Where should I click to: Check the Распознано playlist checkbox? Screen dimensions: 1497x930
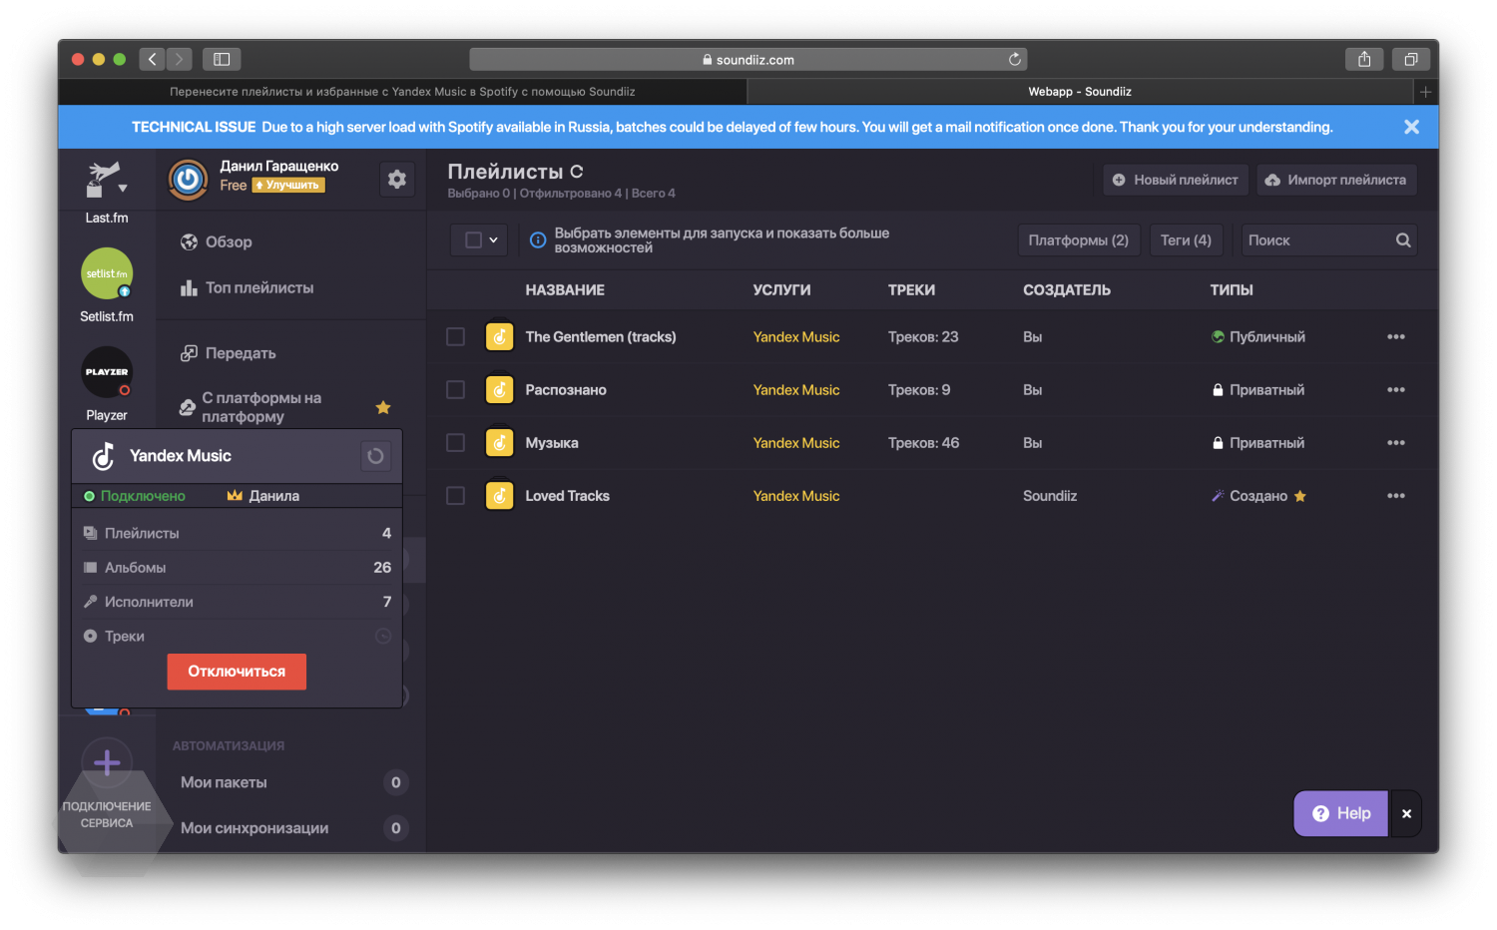click(x=455, y=390)
